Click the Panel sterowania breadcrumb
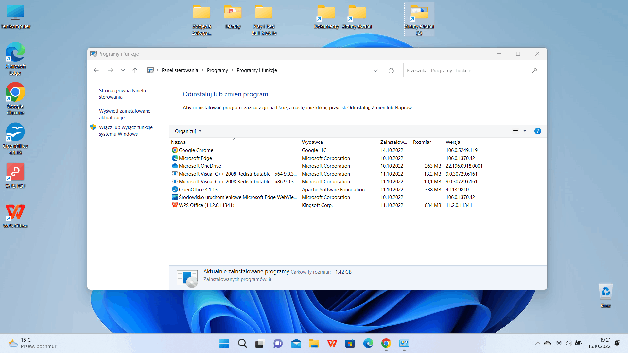 tap(180, 70)
